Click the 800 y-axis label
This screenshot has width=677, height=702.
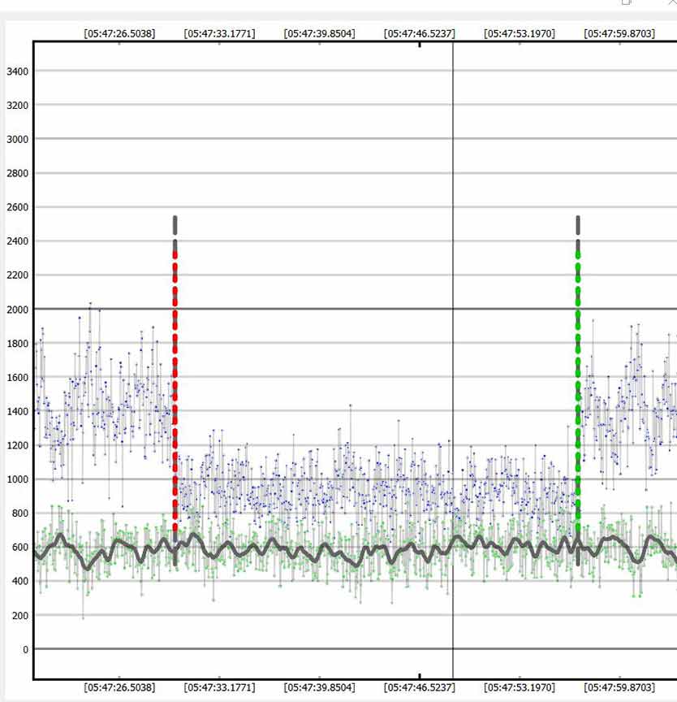click(20, 513)
